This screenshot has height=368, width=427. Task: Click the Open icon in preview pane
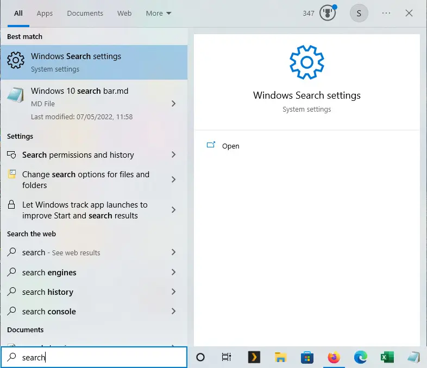[x=211, y=145]
